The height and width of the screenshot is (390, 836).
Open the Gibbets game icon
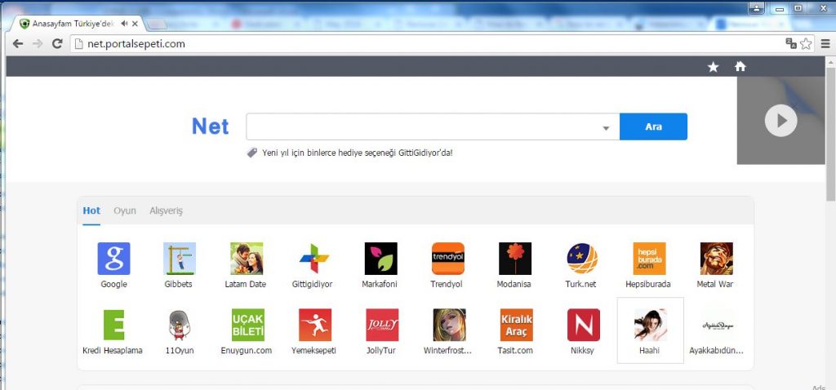(179, 259)
